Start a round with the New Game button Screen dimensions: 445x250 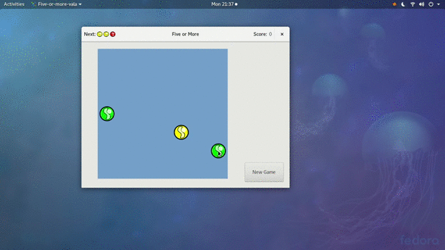point(264,172)
